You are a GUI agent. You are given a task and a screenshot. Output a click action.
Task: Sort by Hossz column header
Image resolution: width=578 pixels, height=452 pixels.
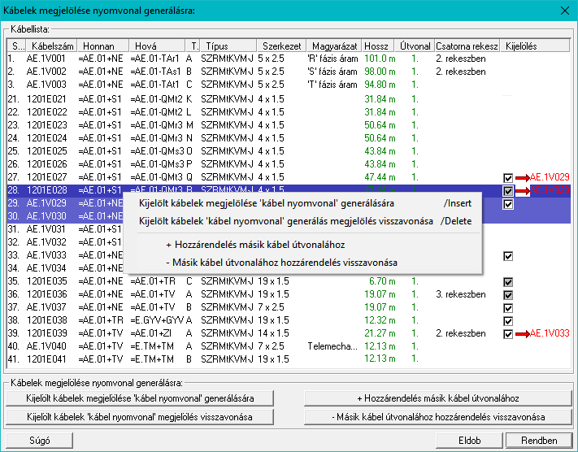[378, 46]
